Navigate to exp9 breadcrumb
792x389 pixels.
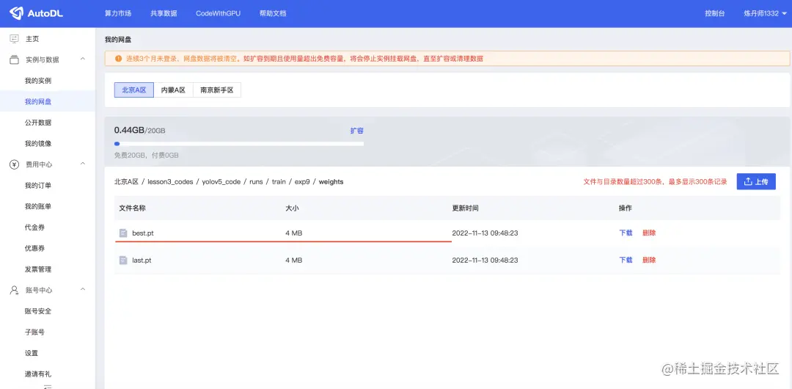pyautogui.click(x=302, y=181)
